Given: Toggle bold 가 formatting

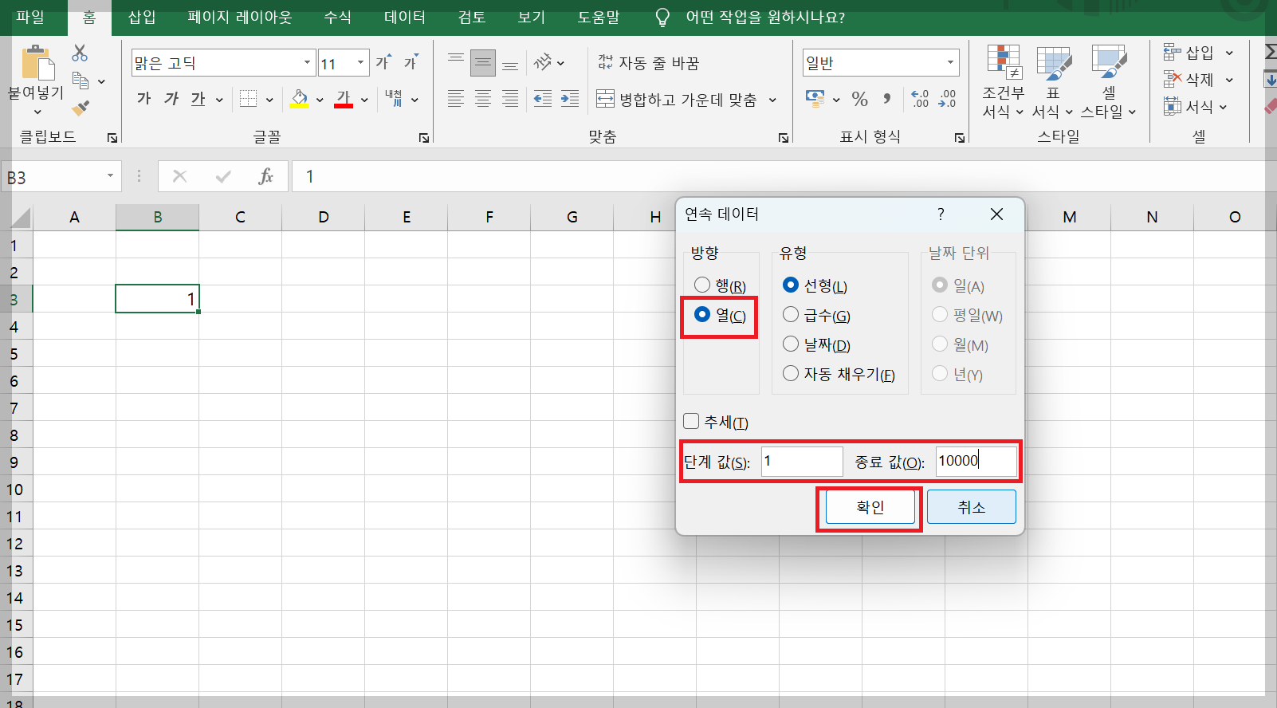Looking at the screenshot, I should (x=143, y=99).
